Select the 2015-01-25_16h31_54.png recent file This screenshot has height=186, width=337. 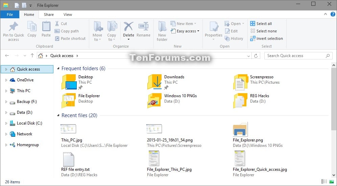point(174,136)
